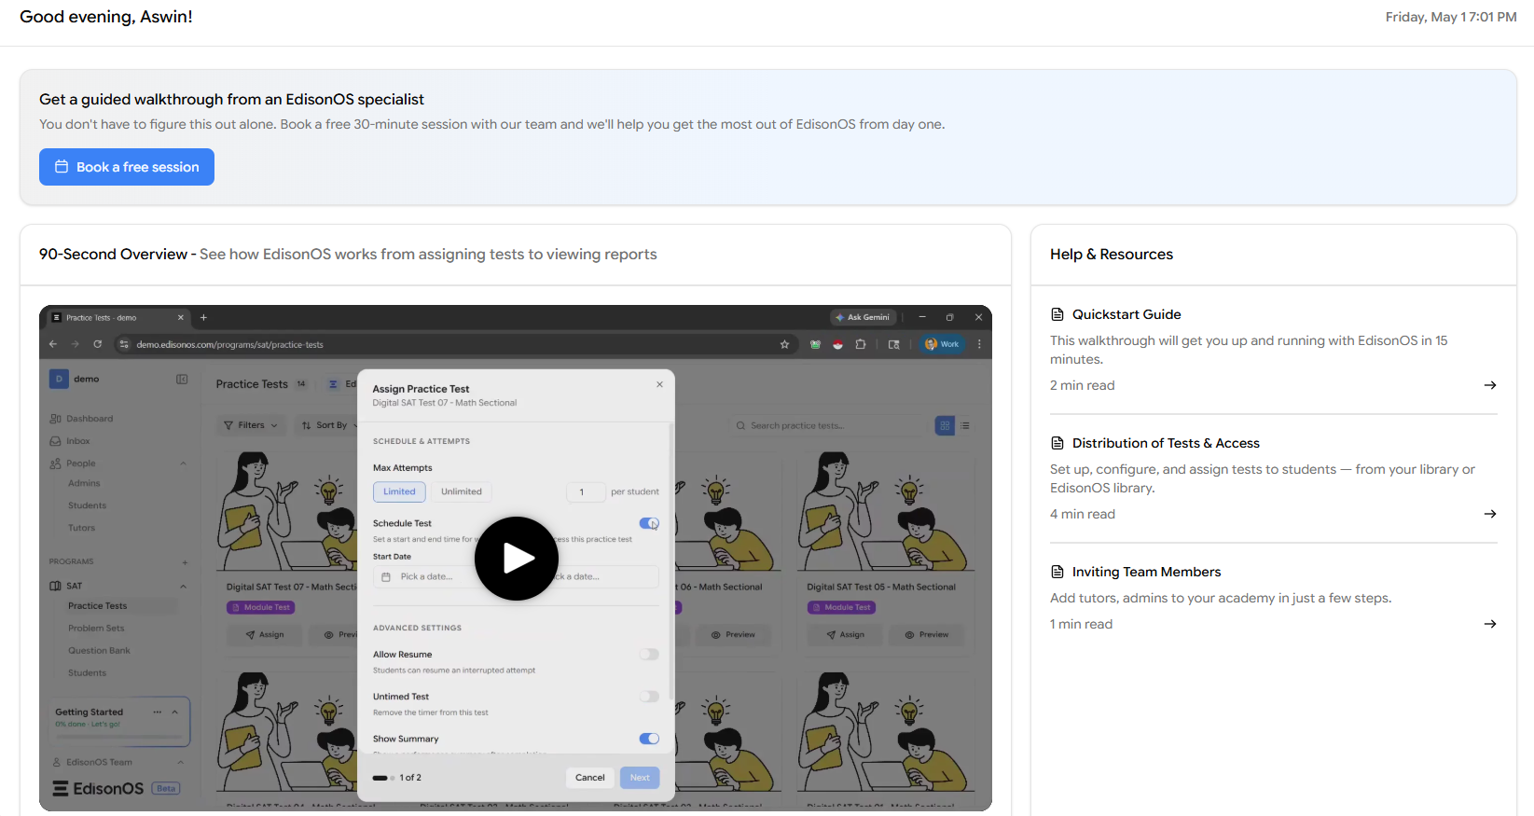In the video preview, click browser back arrow
The width and height of the screenshot is (1534, 816).
click(53, 344)
